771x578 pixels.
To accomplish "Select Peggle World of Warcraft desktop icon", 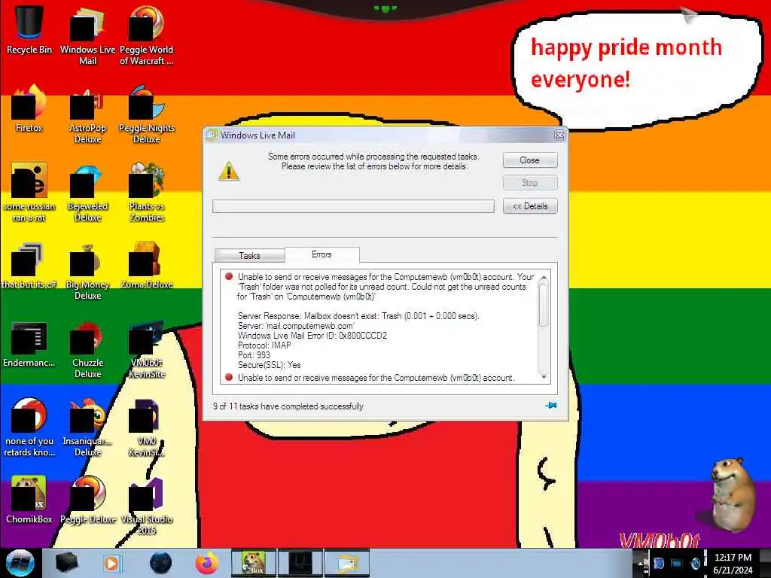I will (x=147, y=35).
